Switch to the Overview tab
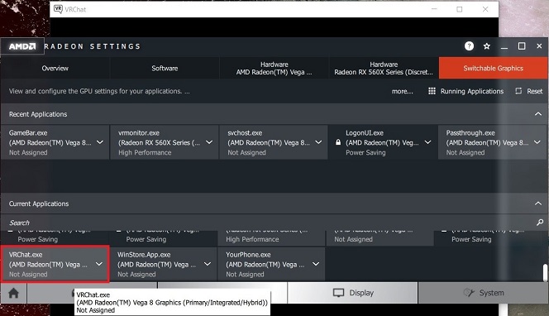Viewport: 549px width, 316px height. click(x=55, y=68)
